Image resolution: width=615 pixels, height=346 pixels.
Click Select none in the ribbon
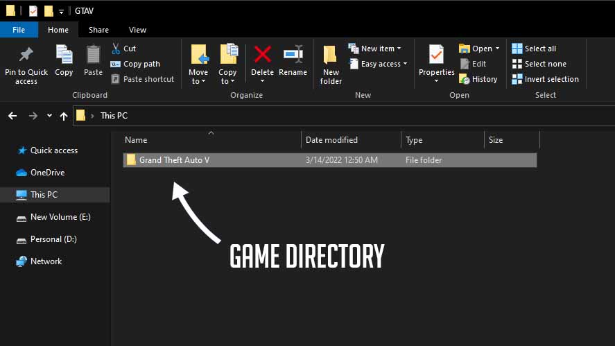(x=539, y=64)
